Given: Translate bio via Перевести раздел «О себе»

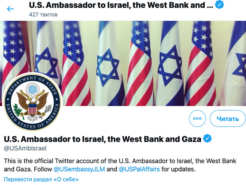Looking at the screenshot, I should tap(41, 179).
